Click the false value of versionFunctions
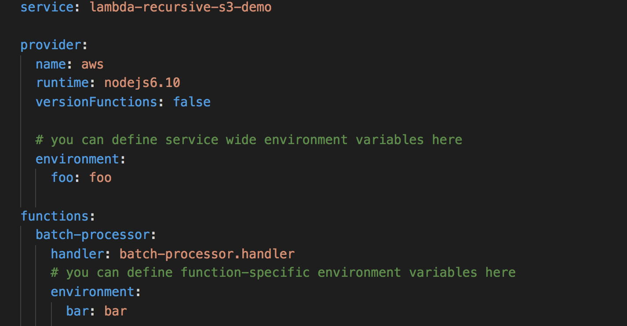The image size is (627, 326). [x=192, y=102]
